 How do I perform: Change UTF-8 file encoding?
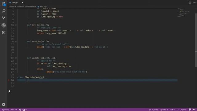point(172,110)
